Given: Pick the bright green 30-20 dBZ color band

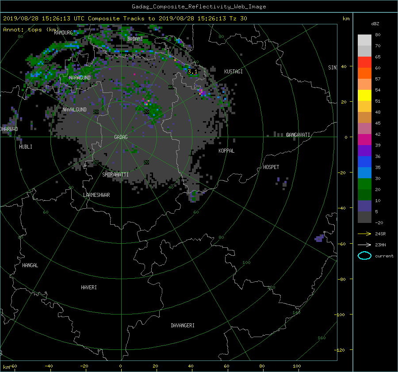Looking at the screenshot, I should [x=364, y=184].
